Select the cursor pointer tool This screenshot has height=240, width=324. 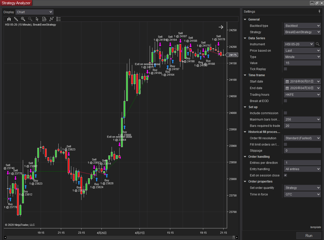pos(37,19)
